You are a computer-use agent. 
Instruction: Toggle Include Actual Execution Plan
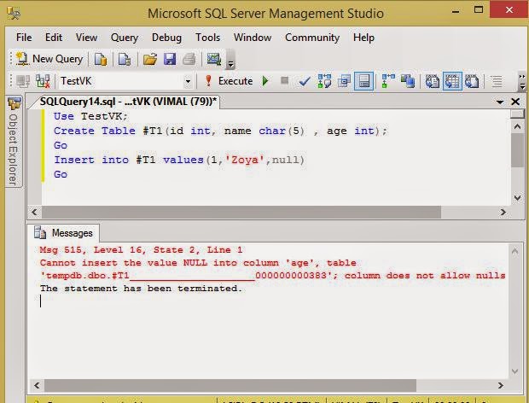click(x=388, y=81)
